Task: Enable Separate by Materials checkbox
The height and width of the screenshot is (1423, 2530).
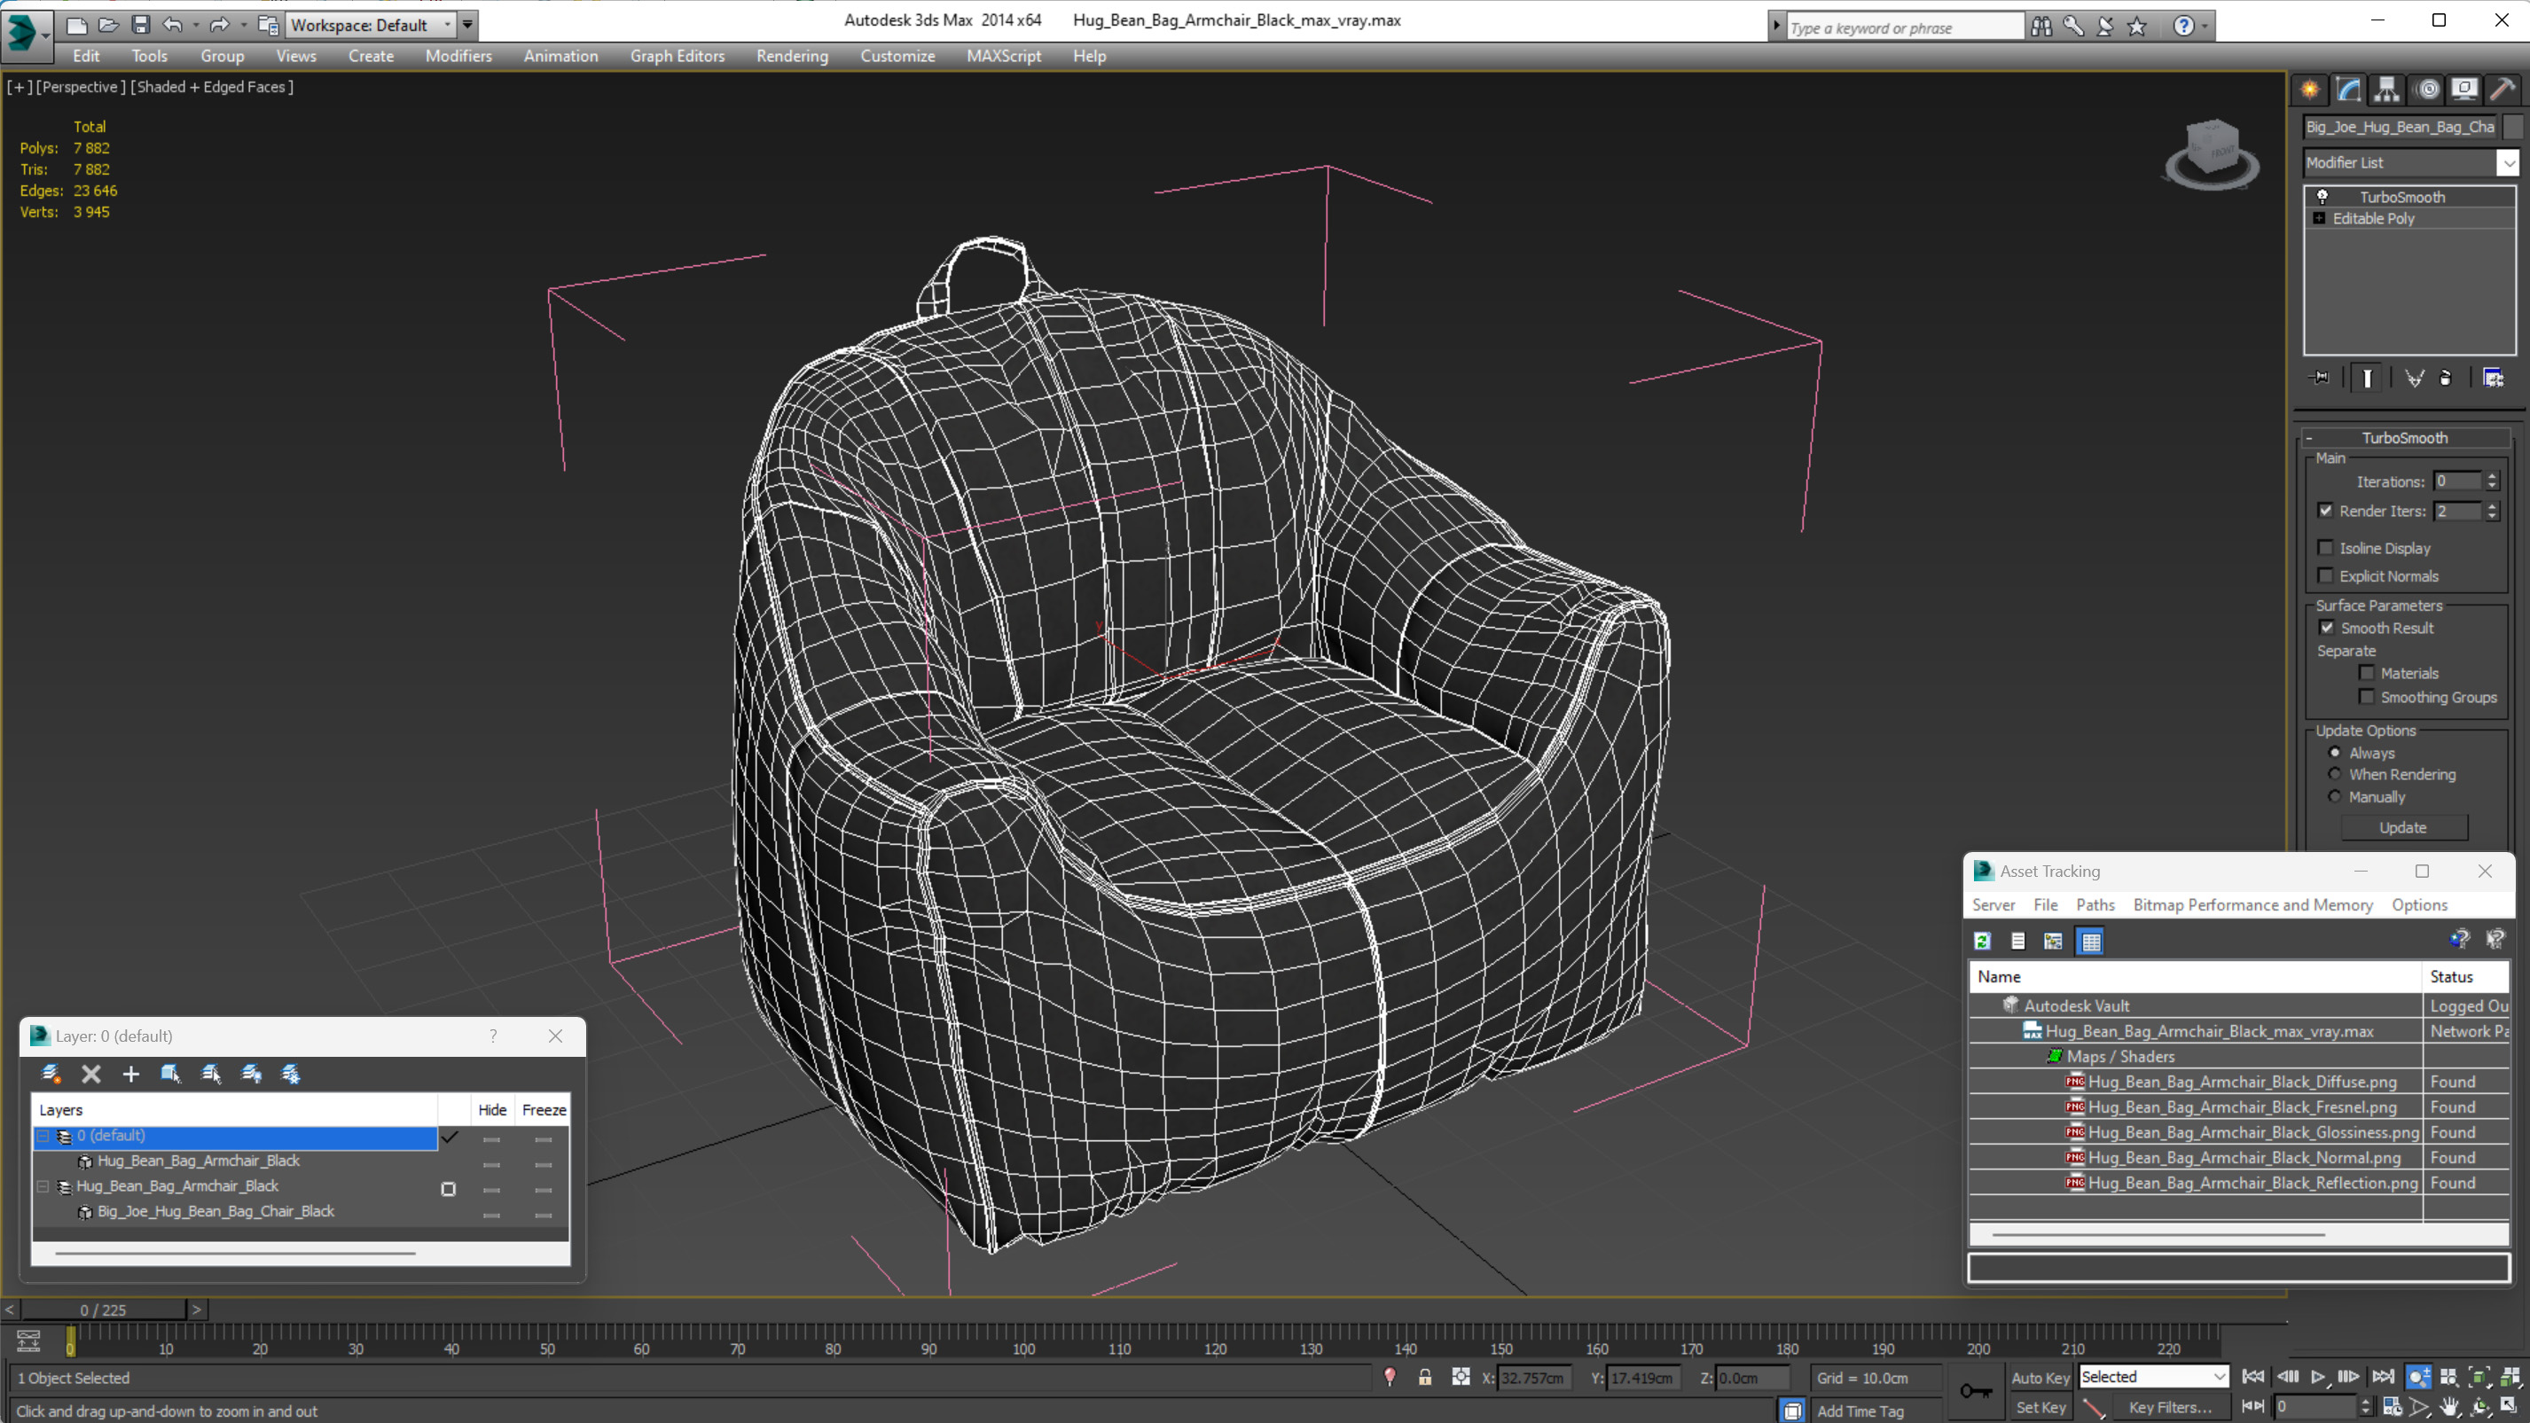Action: (x=2367, y=673)
